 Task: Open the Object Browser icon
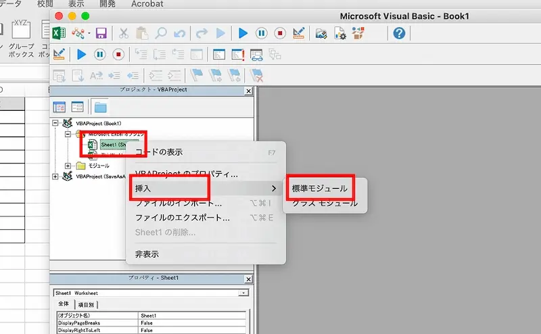358,34
